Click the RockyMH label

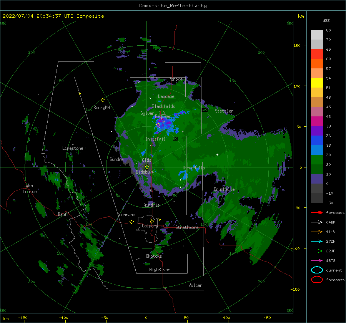pos(101,108)
